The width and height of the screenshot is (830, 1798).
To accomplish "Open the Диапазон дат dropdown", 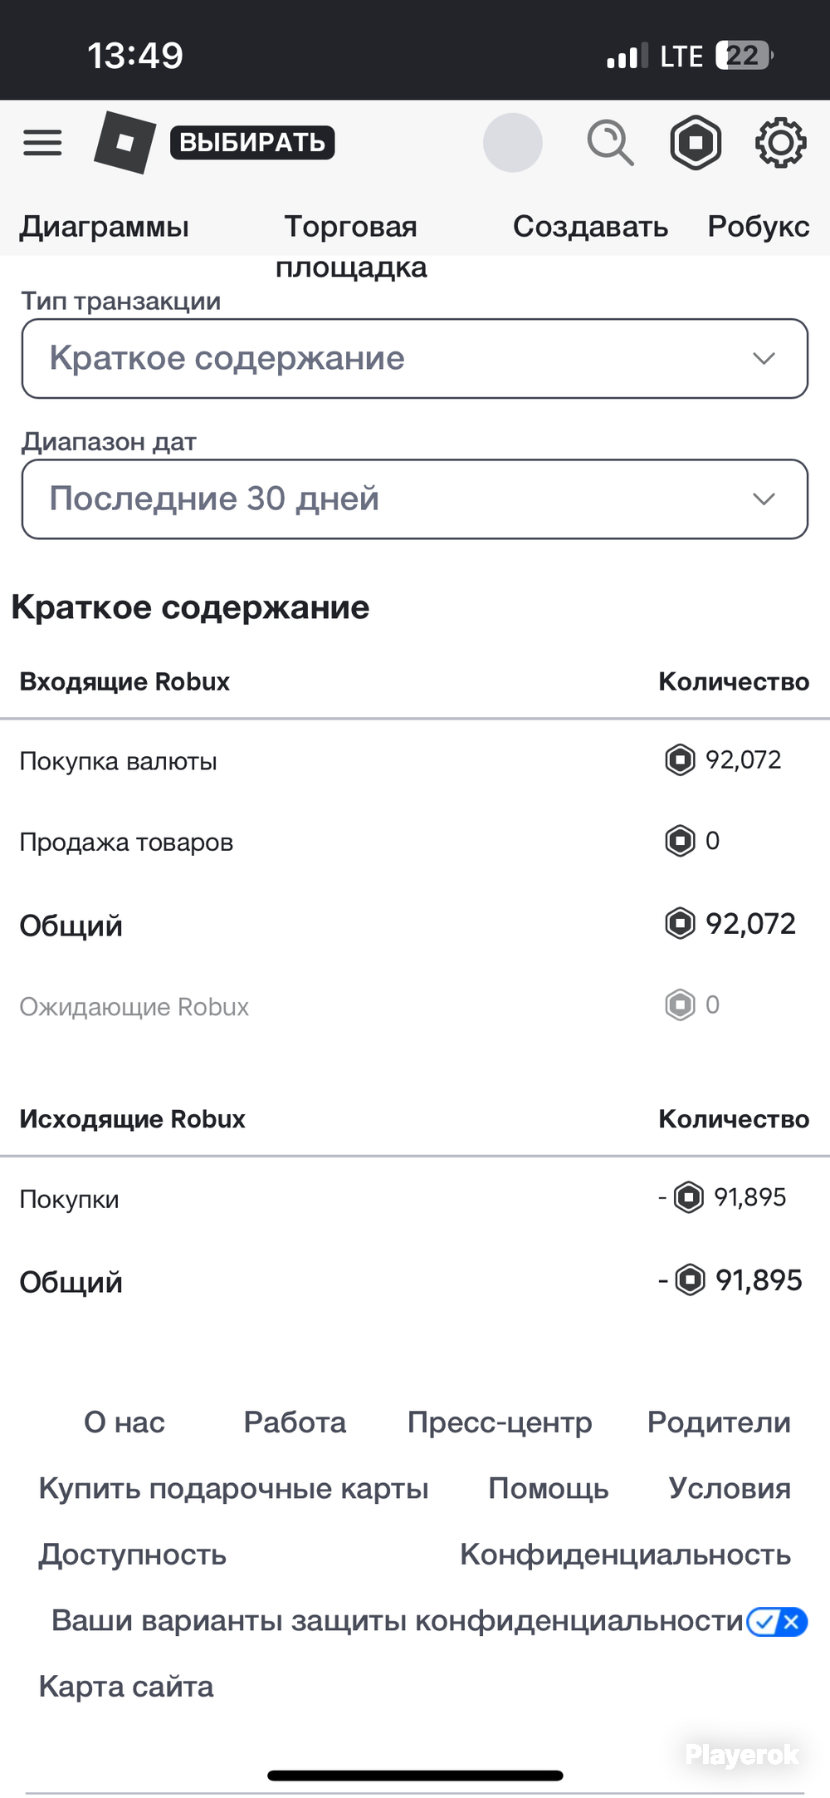I will pyautogui.click(x=415, y=499).
